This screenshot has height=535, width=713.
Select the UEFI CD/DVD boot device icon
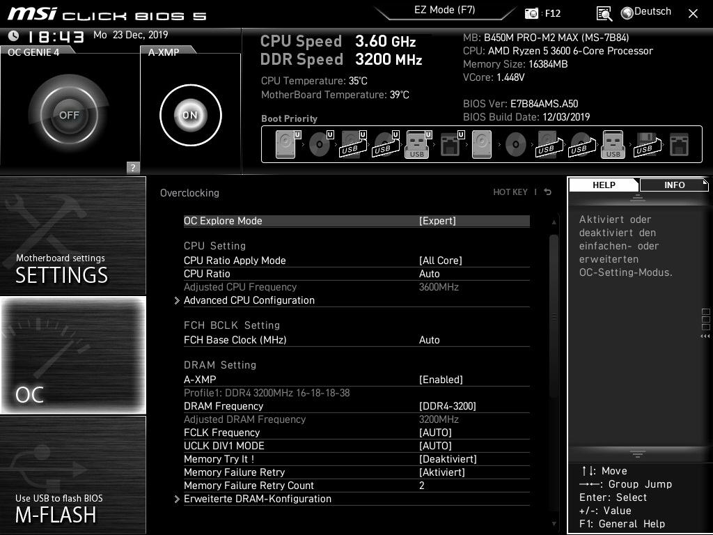[x=321, y=144]
